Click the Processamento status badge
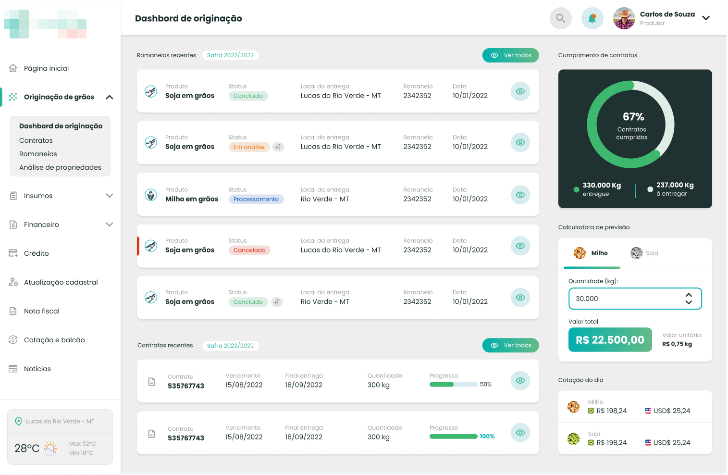Viewport: 728px width, 475px height. click(x=256, y=199)
